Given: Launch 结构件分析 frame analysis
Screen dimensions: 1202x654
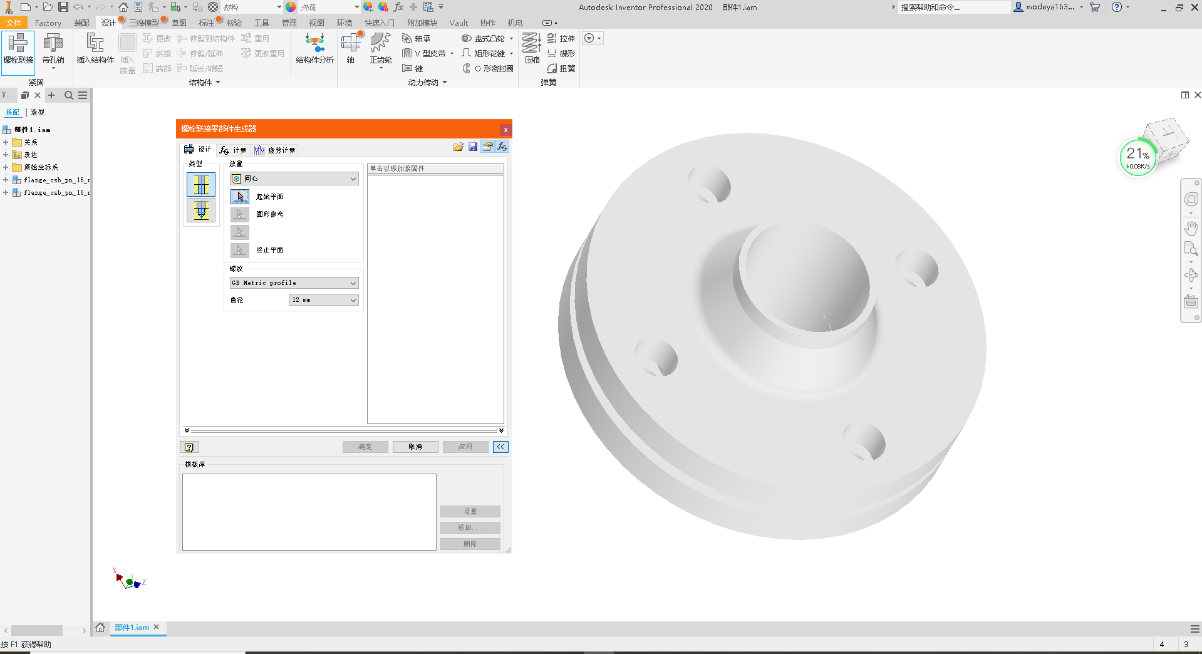Looking at the screenshot, I should coord(314,49).
